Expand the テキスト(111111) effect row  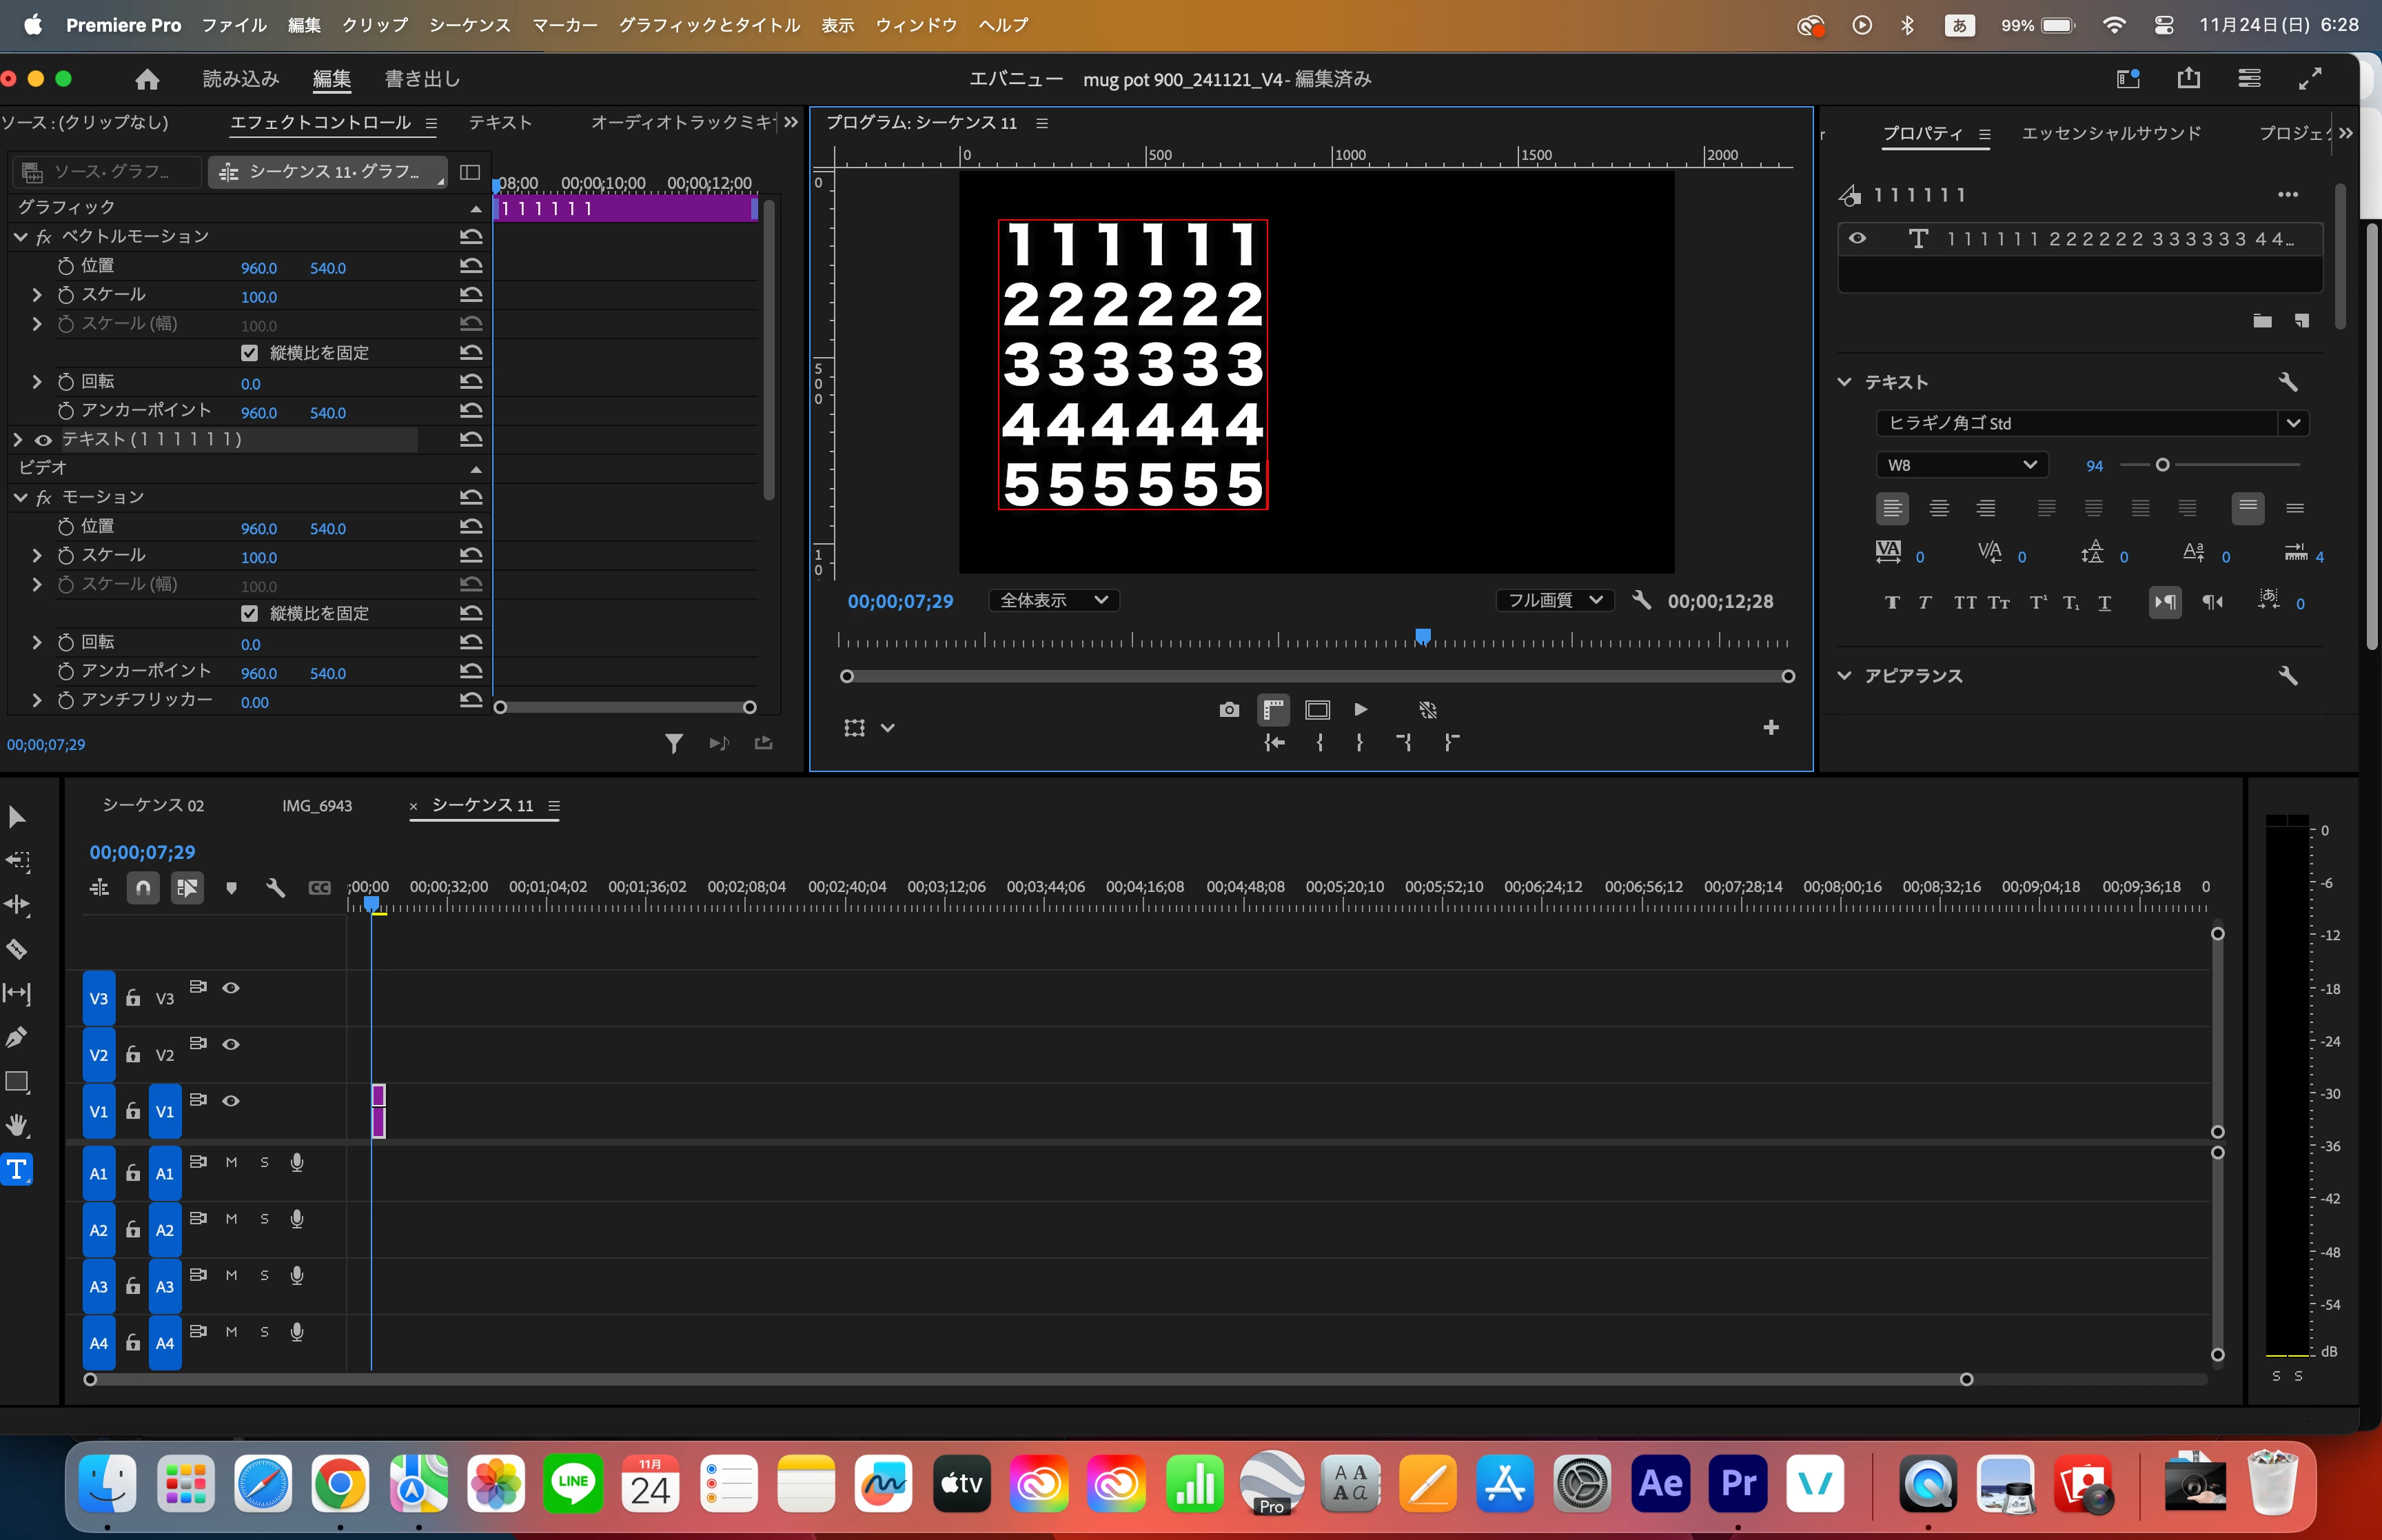click(x=17, y=439)
